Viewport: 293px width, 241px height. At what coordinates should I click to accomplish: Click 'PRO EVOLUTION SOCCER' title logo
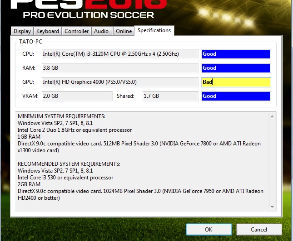pyautogui.click(x=89, y=15)
